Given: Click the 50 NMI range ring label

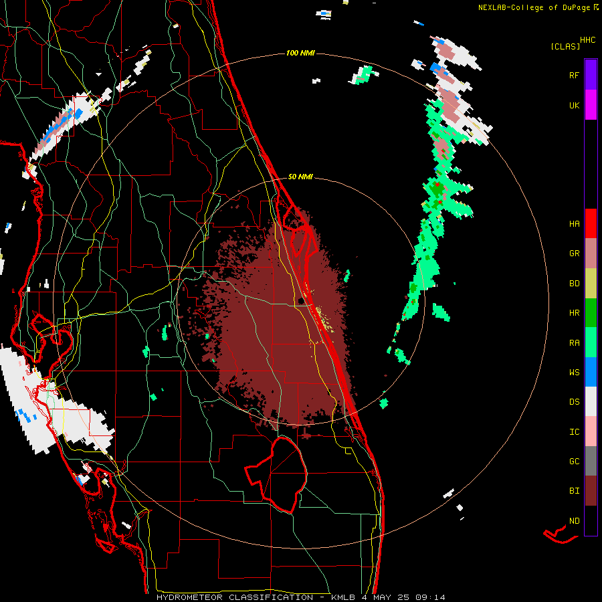Looking at the screenshot, I should point(300,177).
